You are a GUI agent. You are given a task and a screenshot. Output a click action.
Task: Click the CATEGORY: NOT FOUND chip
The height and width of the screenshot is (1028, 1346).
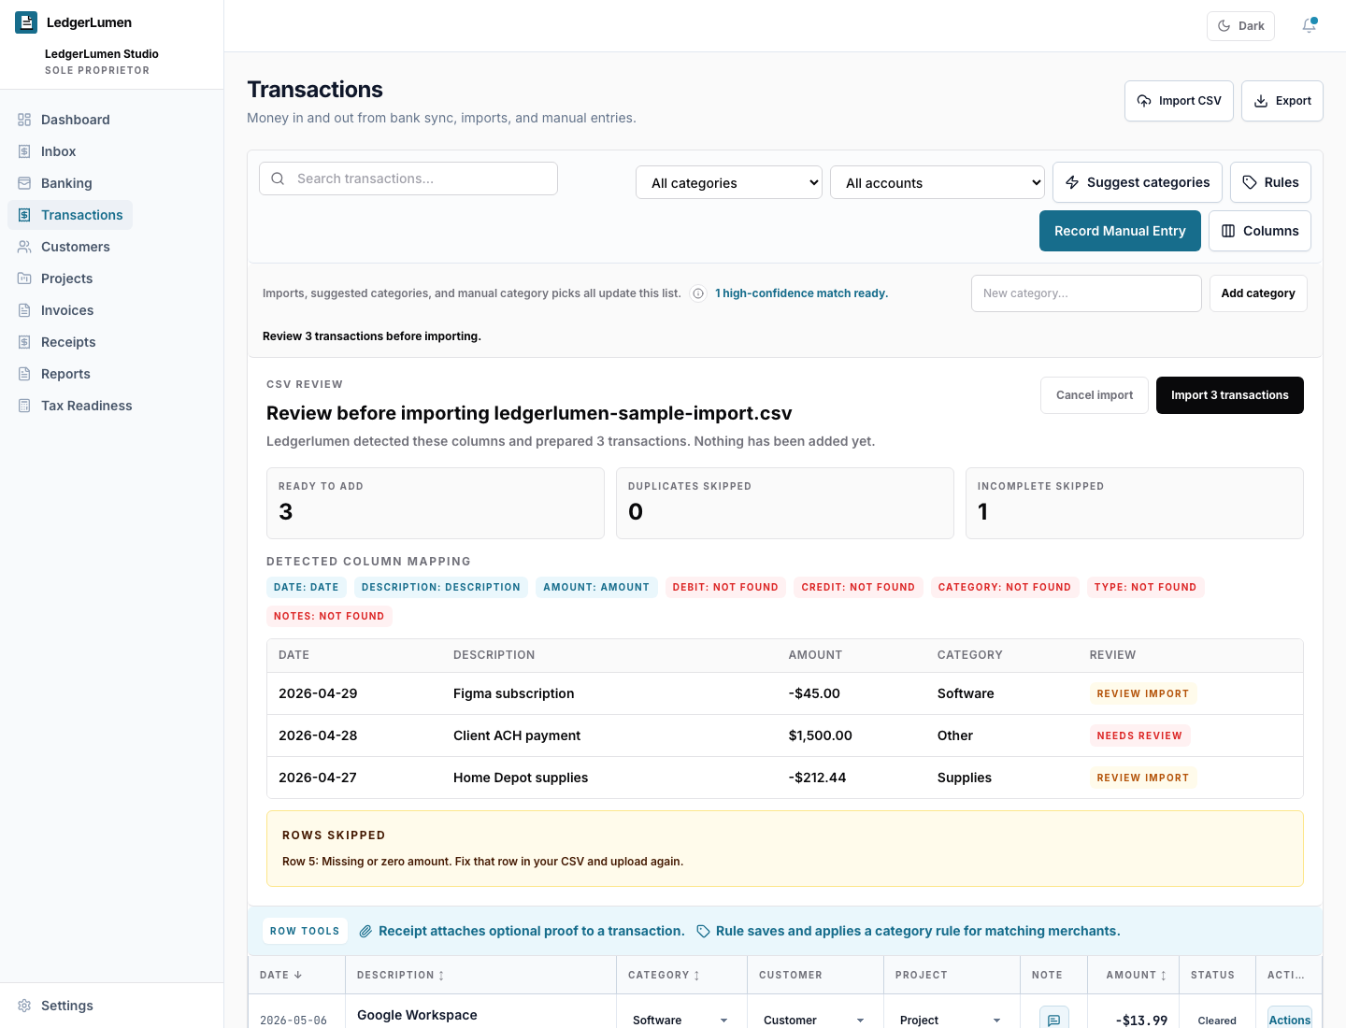(1005, 587)
